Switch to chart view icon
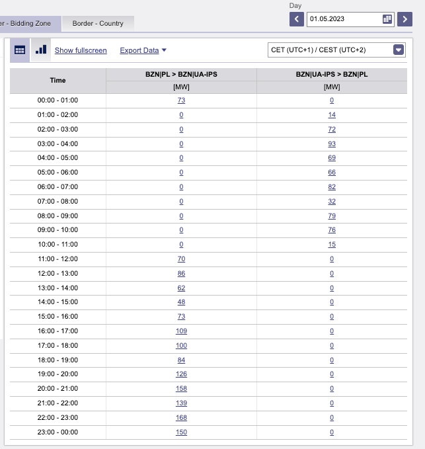 point(41,50)
